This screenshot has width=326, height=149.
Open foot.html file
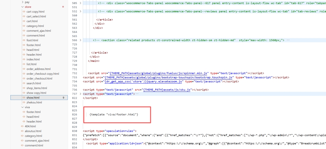pyautogui.click(x=32, y=40)
